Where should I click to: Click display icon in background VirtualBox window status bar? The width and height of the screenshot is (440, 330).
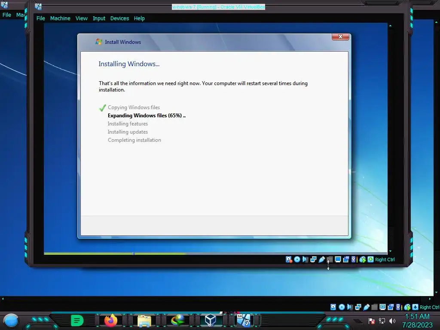click(x=382, y=307)
